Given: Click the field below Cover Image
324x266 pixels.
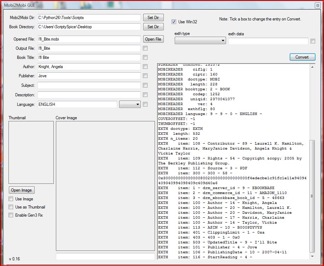Looking at the screenshot, I should [x=105, y=256].
